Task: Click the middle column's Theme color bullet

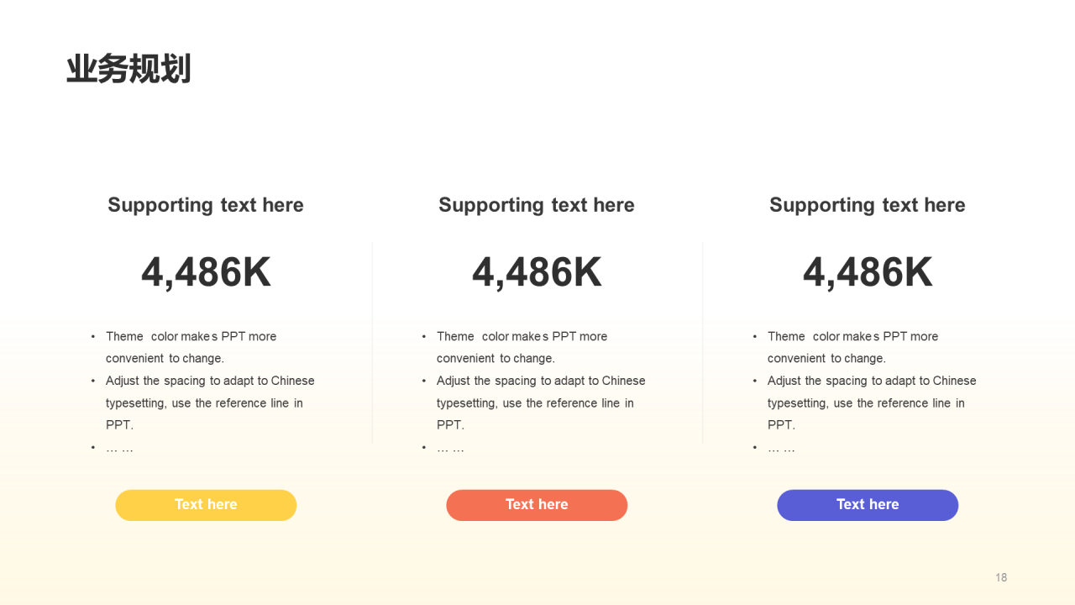Action: tap(522, 347)
